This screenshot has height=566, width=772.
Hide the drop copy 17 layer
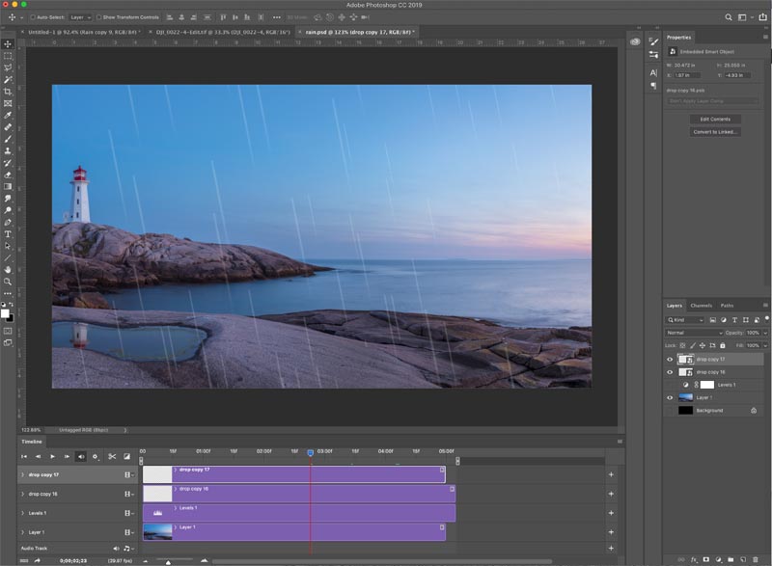pos(670,360)
